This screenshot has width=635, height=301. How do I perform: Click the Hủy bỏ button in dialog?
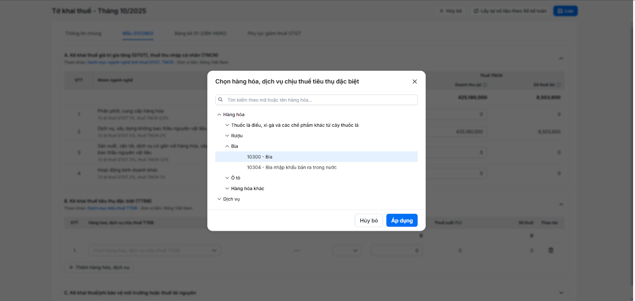[x=369, y=221]
